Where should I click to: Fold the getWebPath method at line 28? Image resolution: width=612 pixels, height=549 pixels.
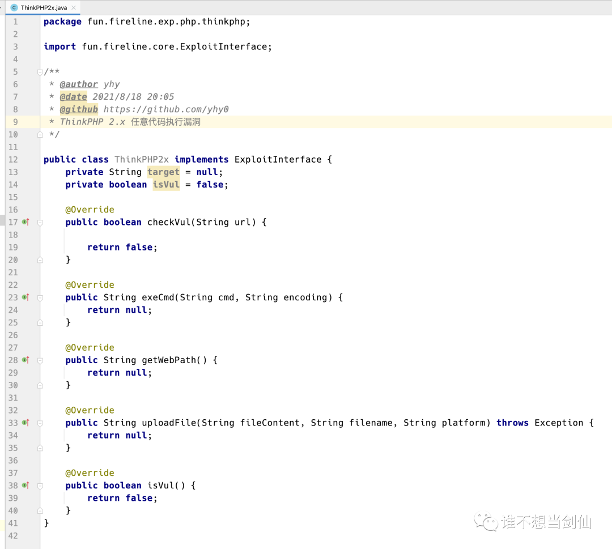click(40, 360)
